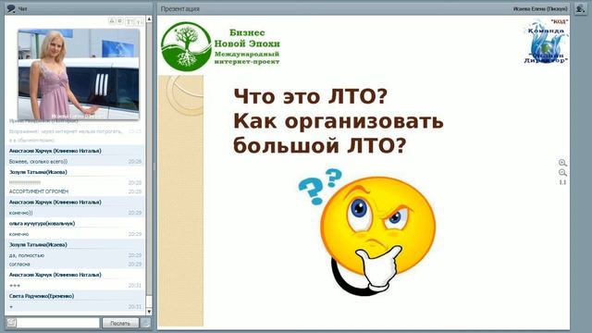Click the larger-text T icon above the chat video
Screen dimensions: 592x333
point(129,21)
